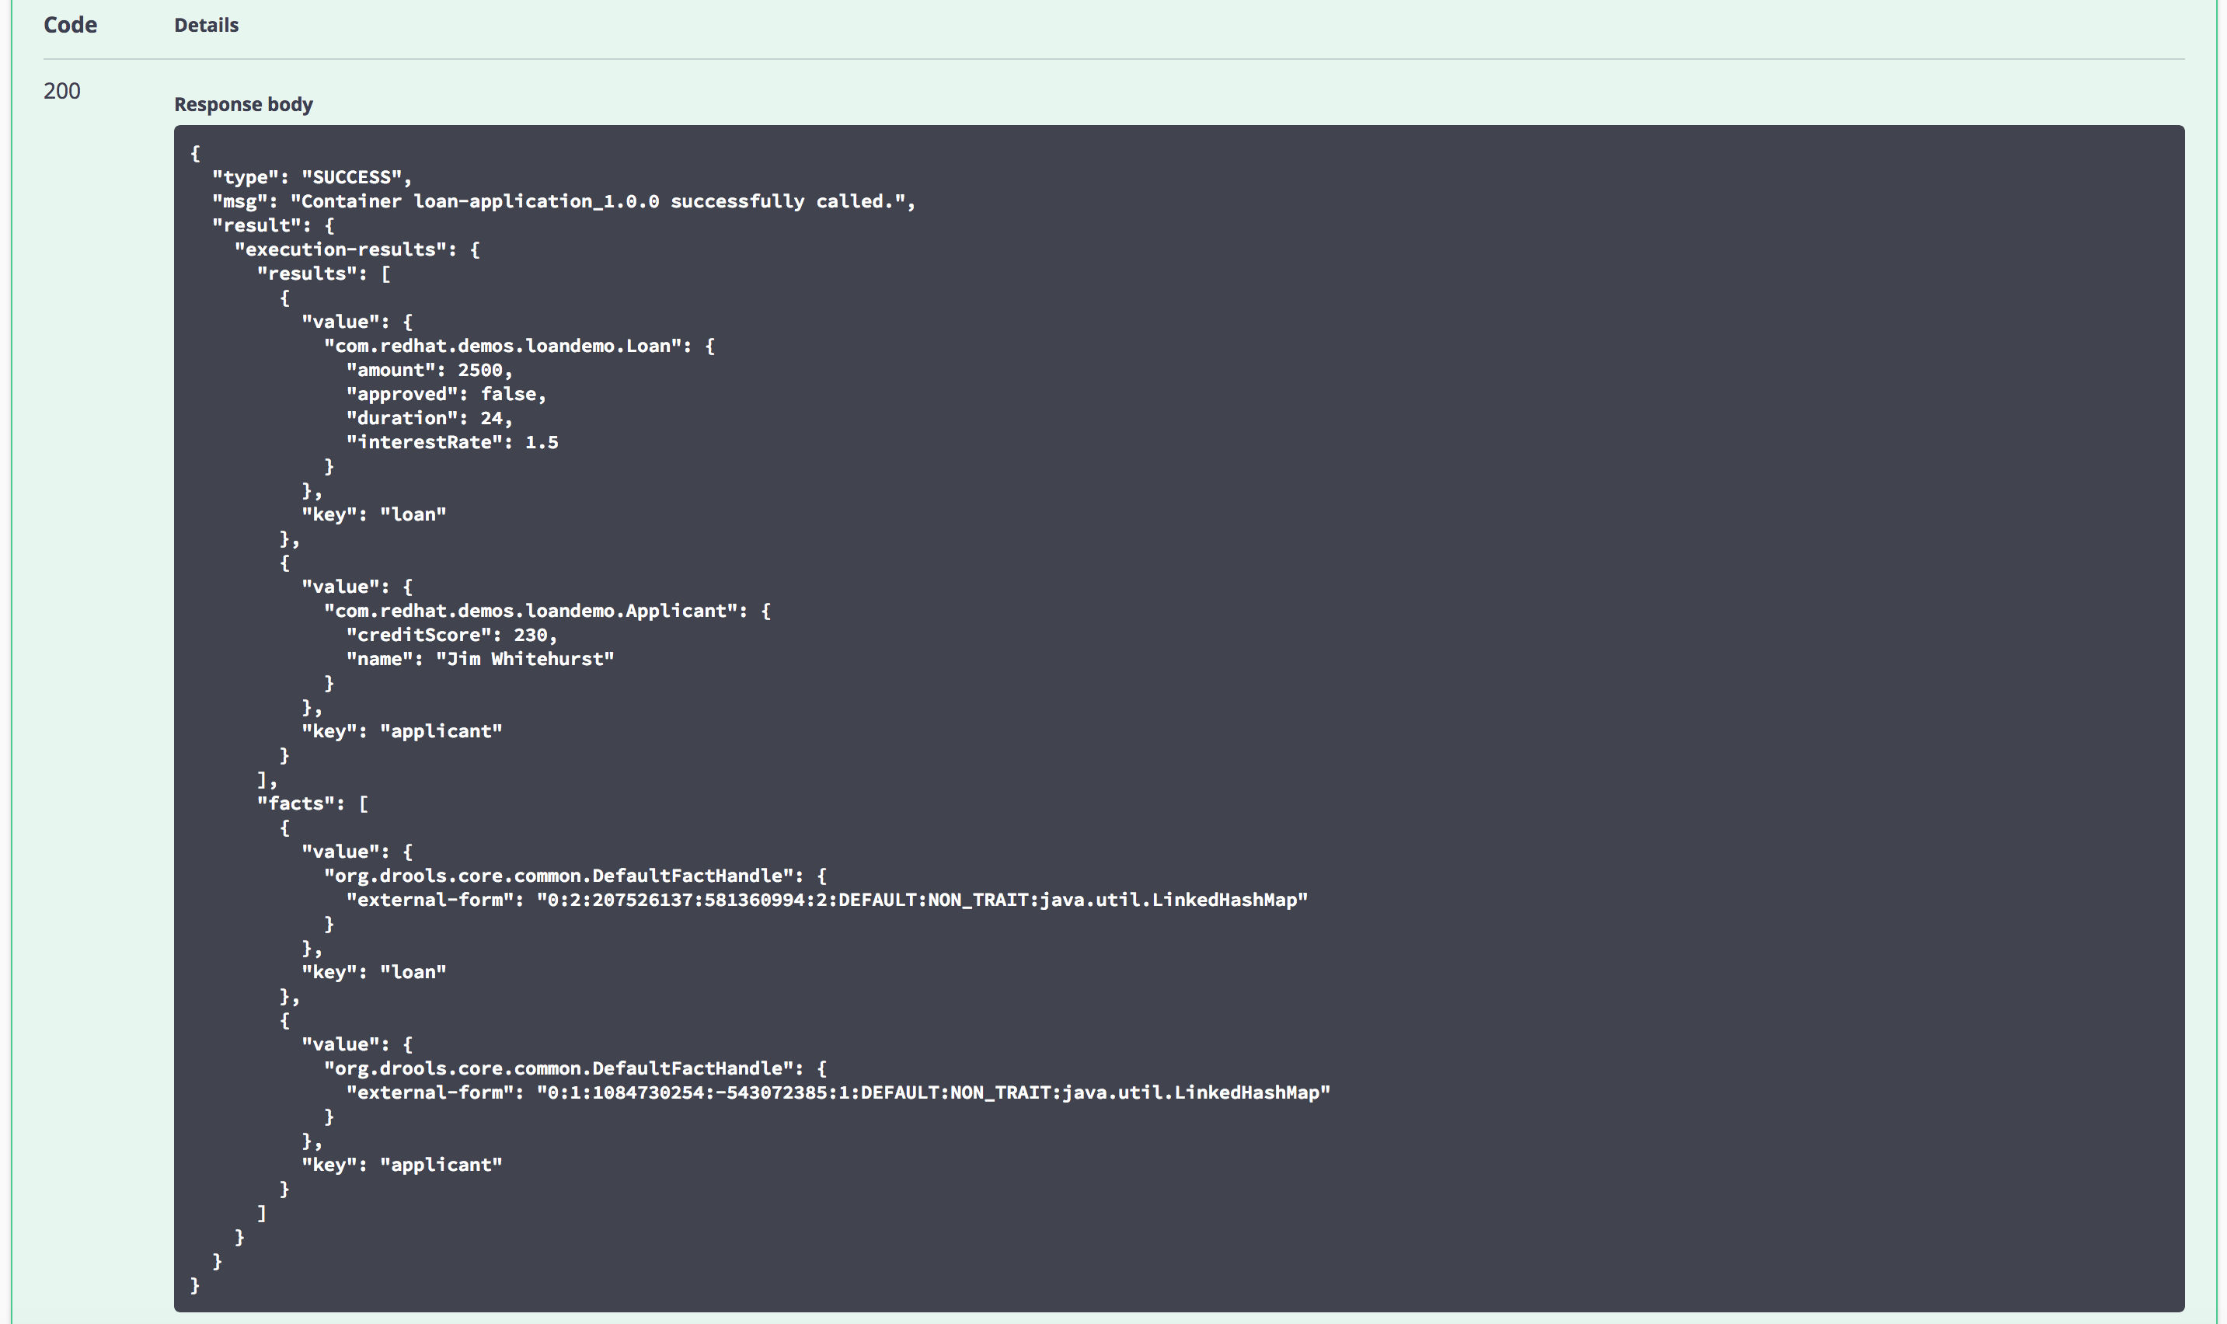Click the "creditScore": 230 line

pos(451,636)
